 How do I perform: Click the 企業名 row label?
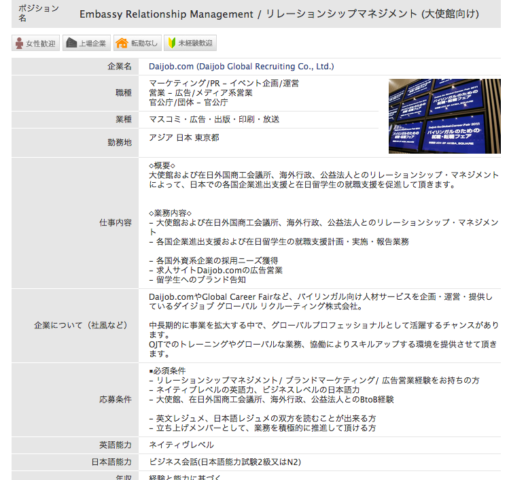tap(120, 67)
